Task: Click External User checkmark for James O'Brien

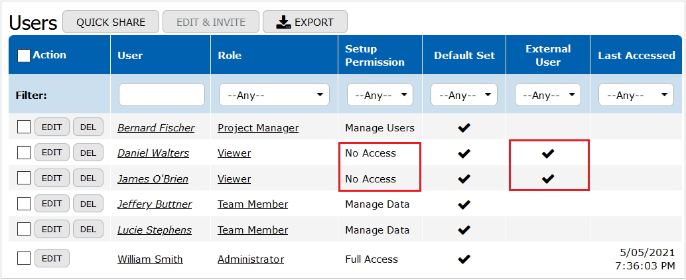Action: 548,178
